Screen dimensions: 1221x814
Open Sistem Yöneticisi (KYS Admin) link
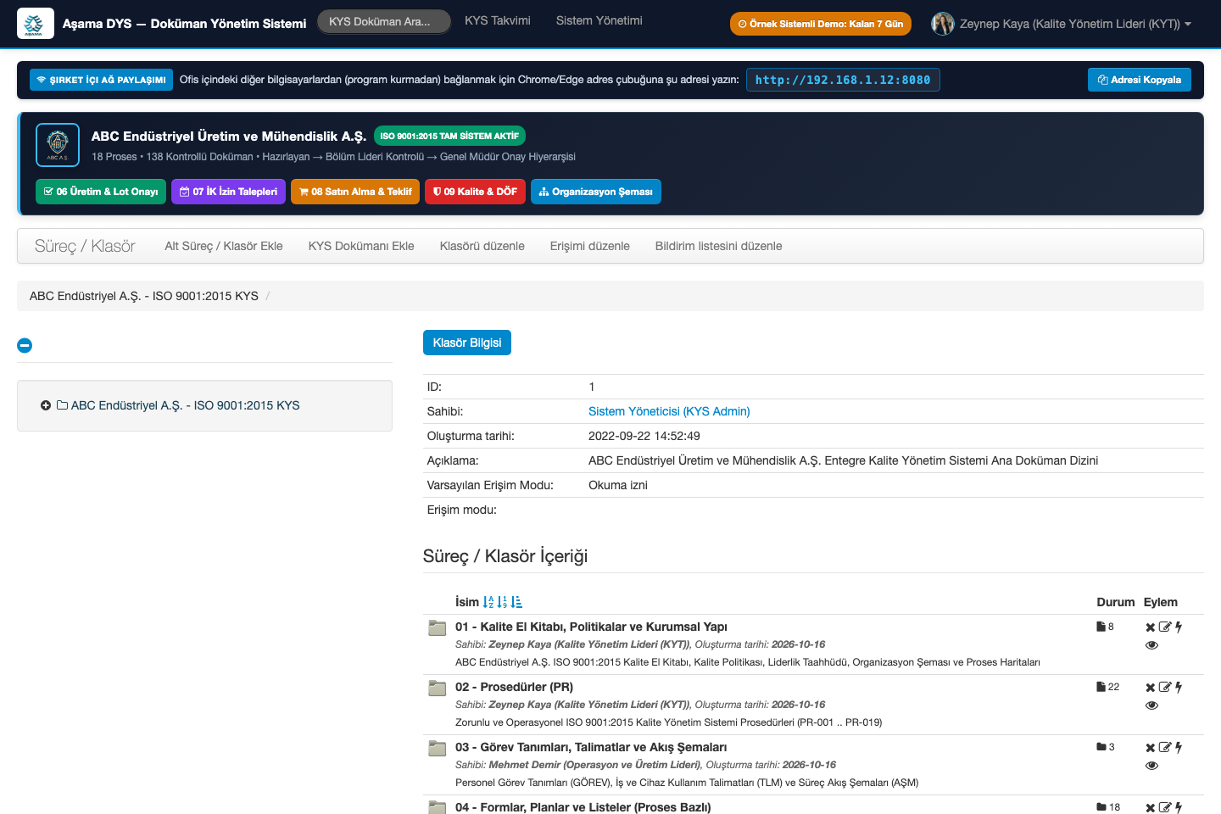click(x=669, y=411)
